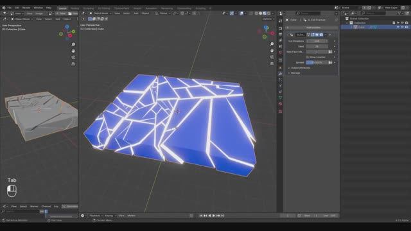Toggle Collection eye visibility in outliner

(x=402, y=23)
